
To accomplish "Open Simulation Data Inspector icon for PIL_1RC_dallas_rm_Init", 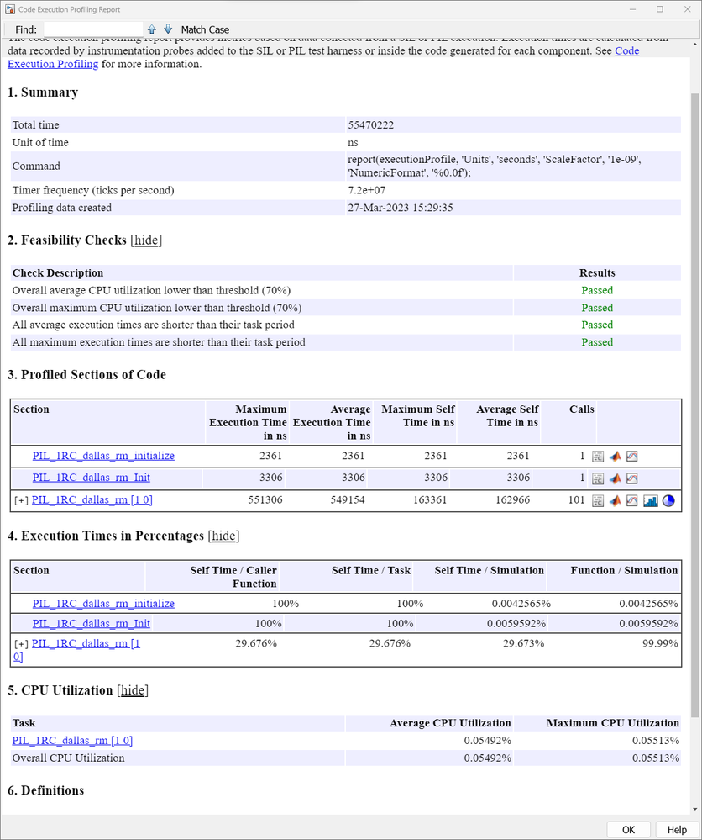I will 632,478.
